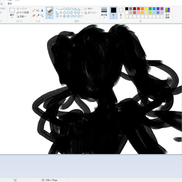Choose the left arrow shape

(75, 13)
